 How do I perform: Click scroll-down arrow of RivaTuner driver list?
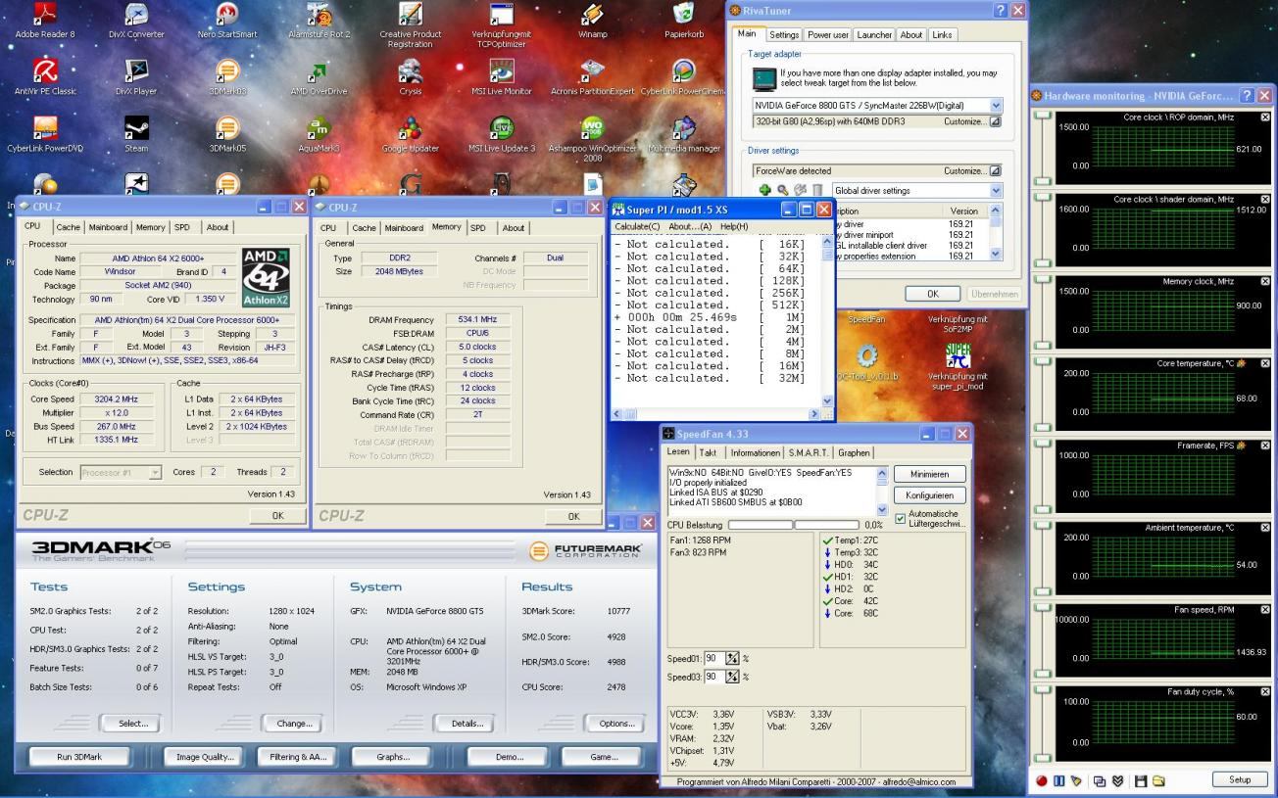pos(997,254)
